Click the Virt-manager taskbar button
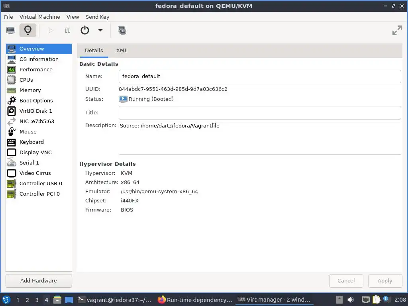The width and height of the screenshot is (408, 306). [x=274, y=300]
